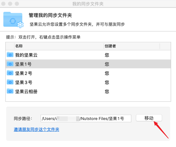Click folder icon next to 坚果1号

tap(10, 64)
